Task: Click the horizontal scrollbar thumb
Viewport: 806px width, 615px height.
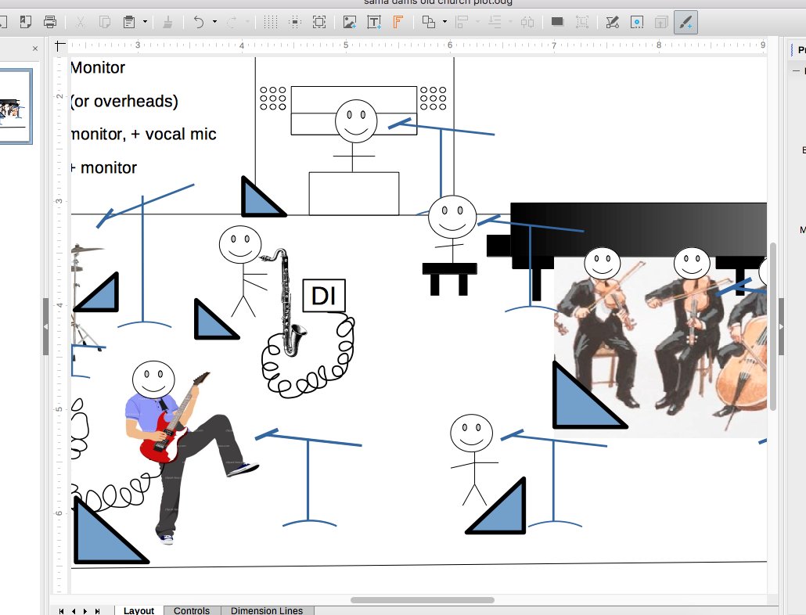Action: [x=423, y=600]
